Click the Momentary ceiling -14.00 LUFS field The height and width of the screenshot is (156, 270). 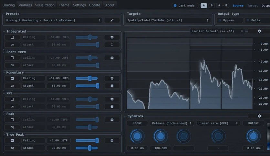(58, 78)
